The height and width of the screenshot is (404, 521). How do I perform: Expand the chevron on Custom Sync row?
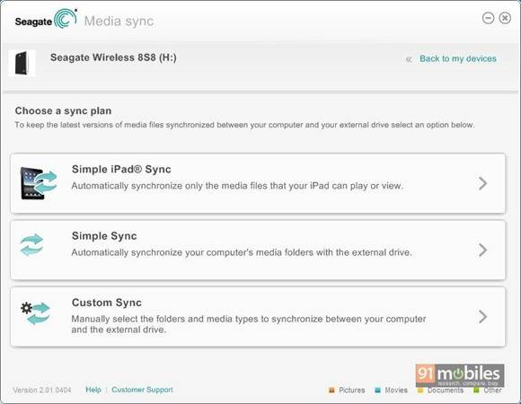point(482,316)
